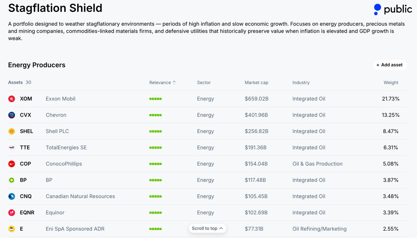Click the Canadian Natural Resources CNQ logo
The width and height of the screenshot is (417, 238).
[x=11, y=197]
